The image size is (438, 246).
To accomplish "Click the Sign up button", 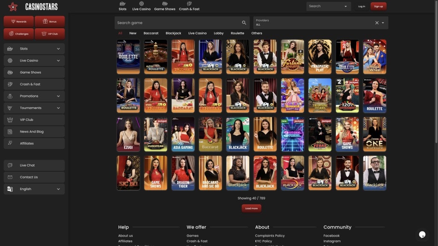I will point(379,6).
